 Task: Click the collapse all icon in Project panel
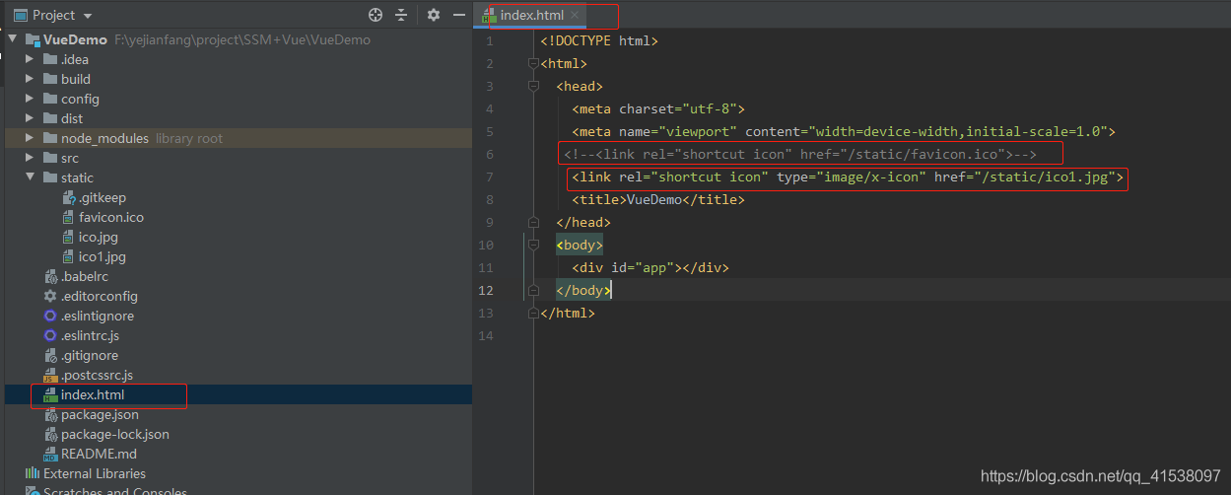401,15
